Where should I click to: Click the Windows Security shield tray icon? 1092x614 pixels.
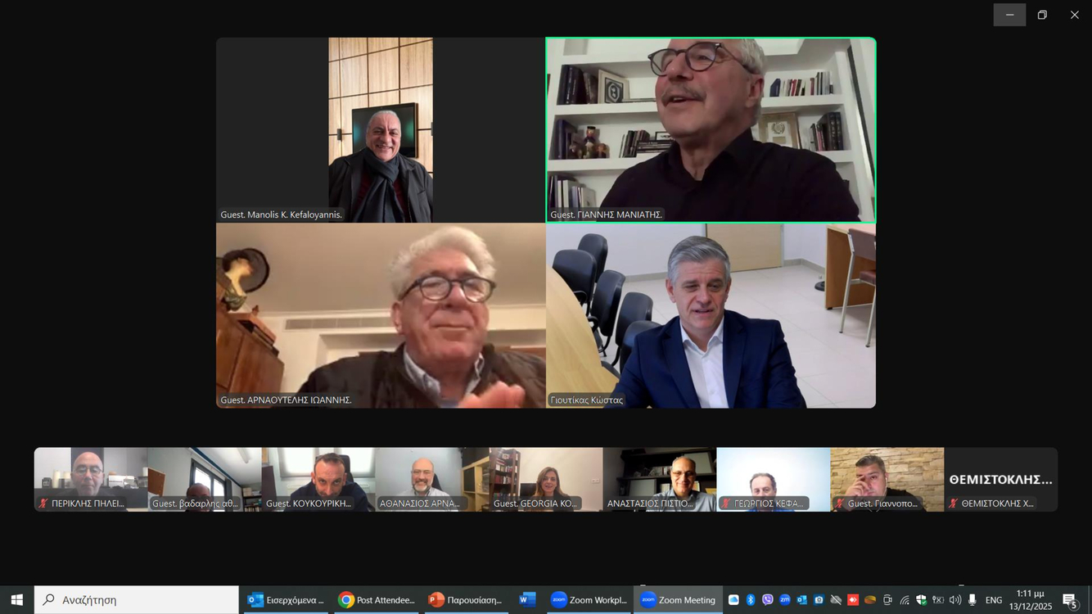(922, 600)
